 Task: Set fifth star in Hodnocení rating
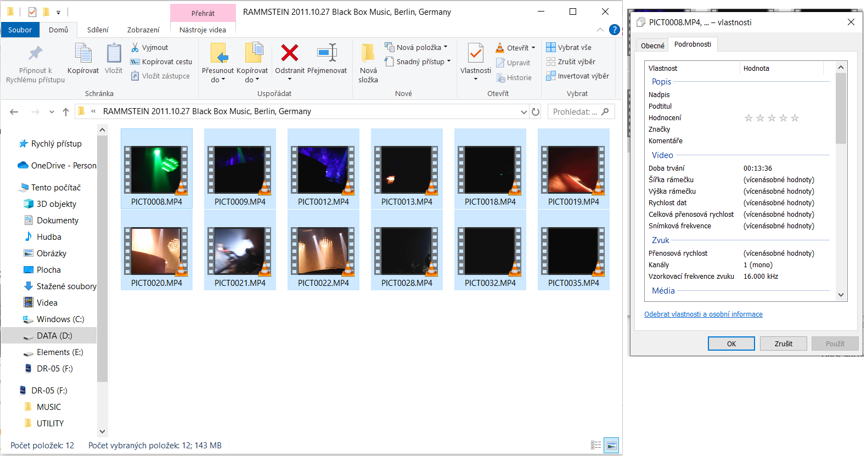click(795, 118)
